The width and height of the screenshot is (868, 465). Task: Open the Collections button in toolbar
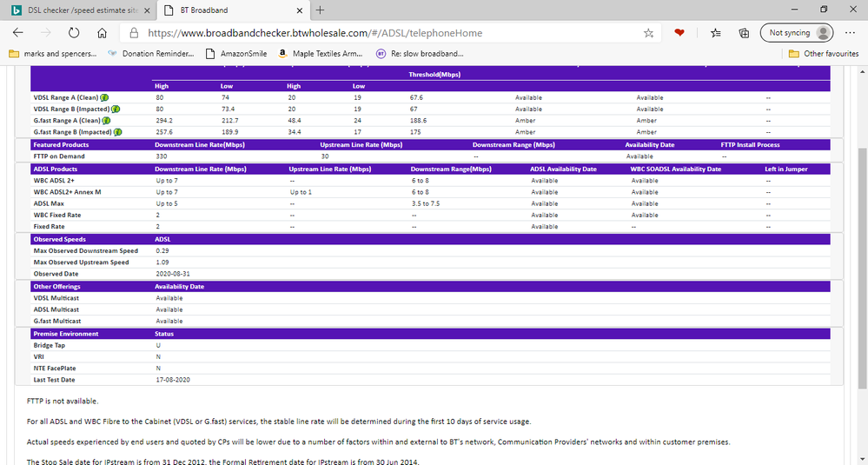745,33
